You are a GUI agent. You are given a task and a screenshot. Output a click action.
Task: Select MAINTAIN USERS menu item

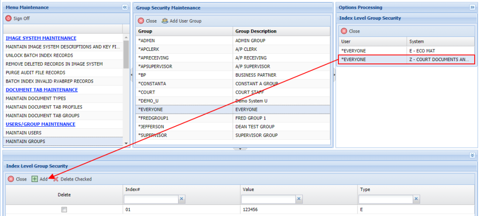63,132
